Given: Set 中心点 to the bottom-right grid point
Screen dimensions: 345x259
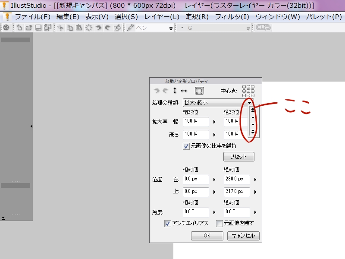Looking at the screenshot, I should (253, 95).
